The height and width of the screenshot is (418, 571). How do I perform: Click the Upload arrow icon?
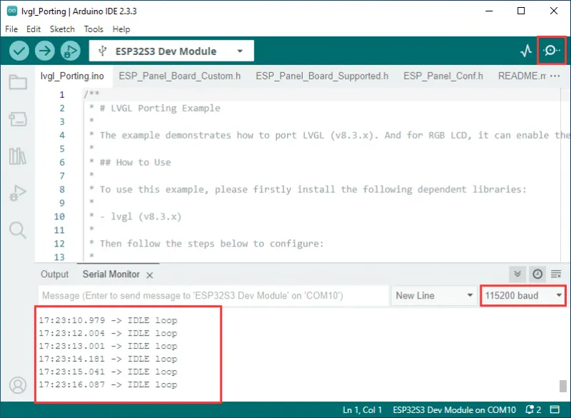pyautogui.click(x=44, y=51)
